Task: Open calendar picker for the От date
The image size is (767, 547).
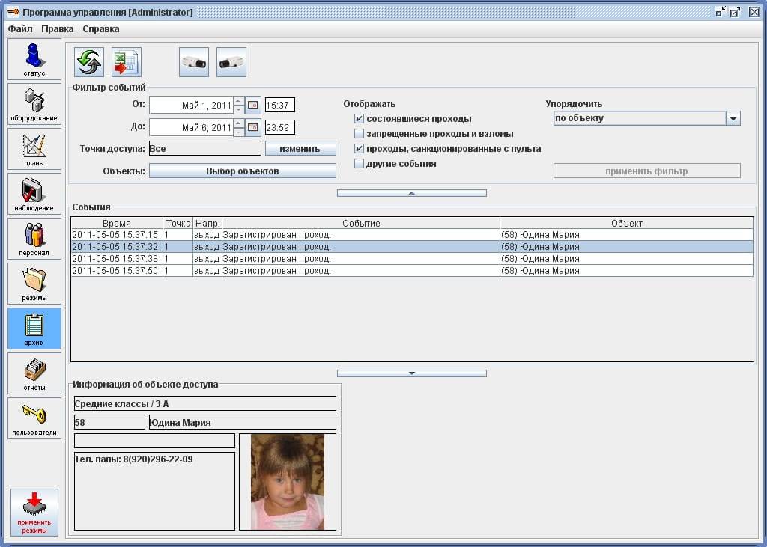Action: coord(253,105)
